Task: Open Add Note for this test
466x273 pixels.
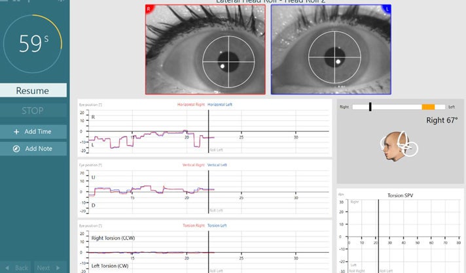Action: [x=33, y=148]
